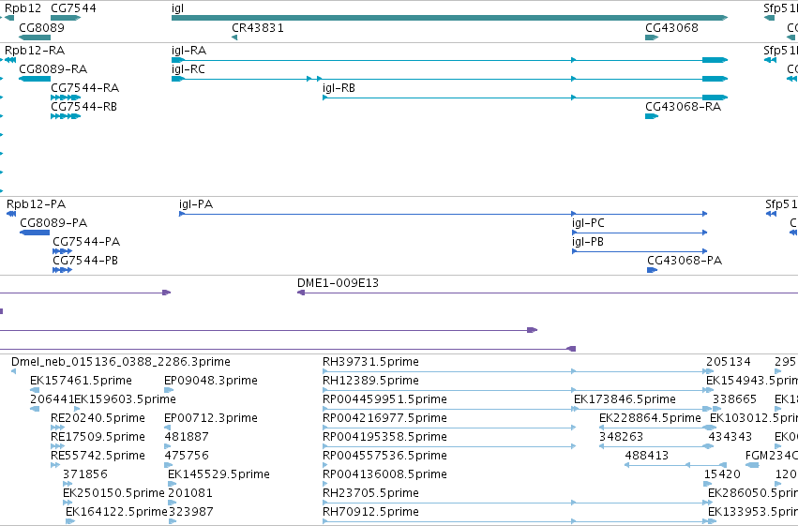The image size is (798, 526).
Task: Select the DME1-009E13 clone label
Action: pos(338,283)
